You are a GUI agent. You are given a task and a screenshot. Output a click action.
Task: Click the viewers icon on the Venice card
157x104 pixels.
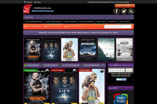47,70
